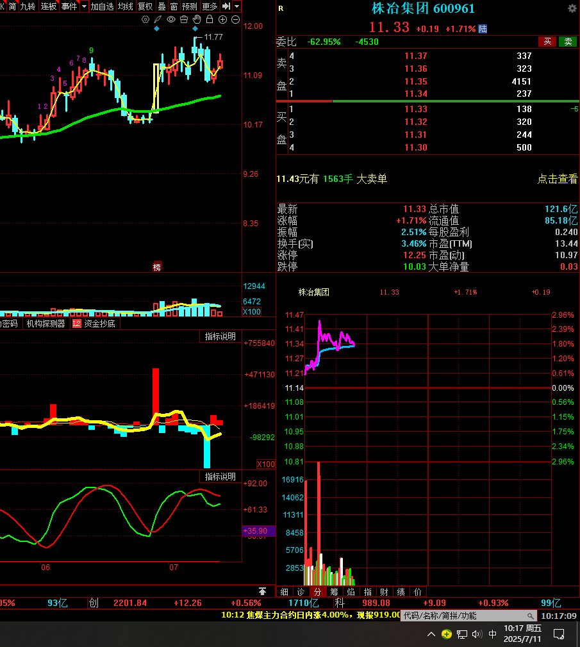Click the 窗 window toolbar button

coord(174,6)
